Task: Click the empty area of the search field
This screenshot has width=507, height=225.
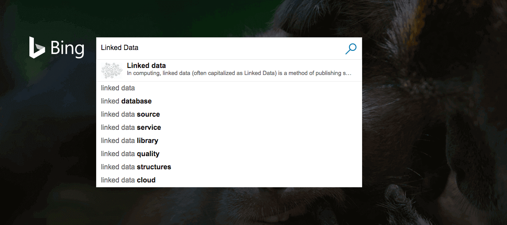Action: (241, 48)
